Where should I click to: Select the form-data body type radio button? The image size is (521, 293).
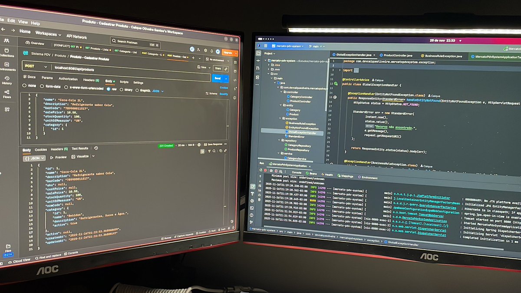(x=42, y=86)
